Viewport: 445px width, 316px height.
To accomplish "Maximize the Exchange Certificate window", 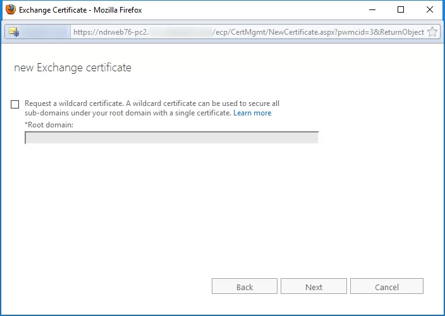I will coord(401,9).
